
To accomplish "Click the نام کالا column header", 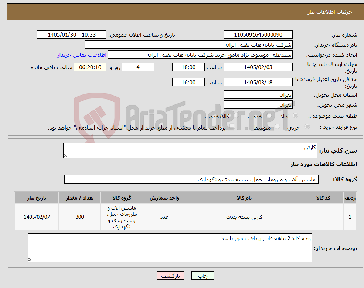I will tap(244, 198).
